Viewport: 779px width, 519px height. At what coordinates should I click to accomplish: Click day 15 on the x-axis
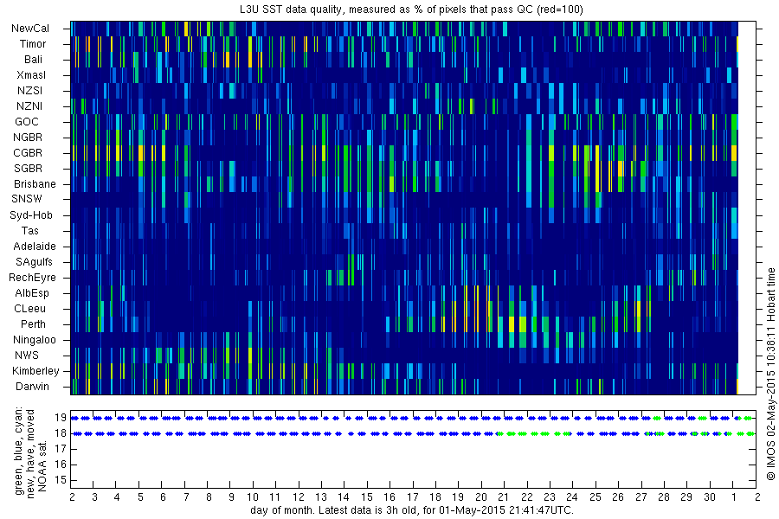click(367, 497)
